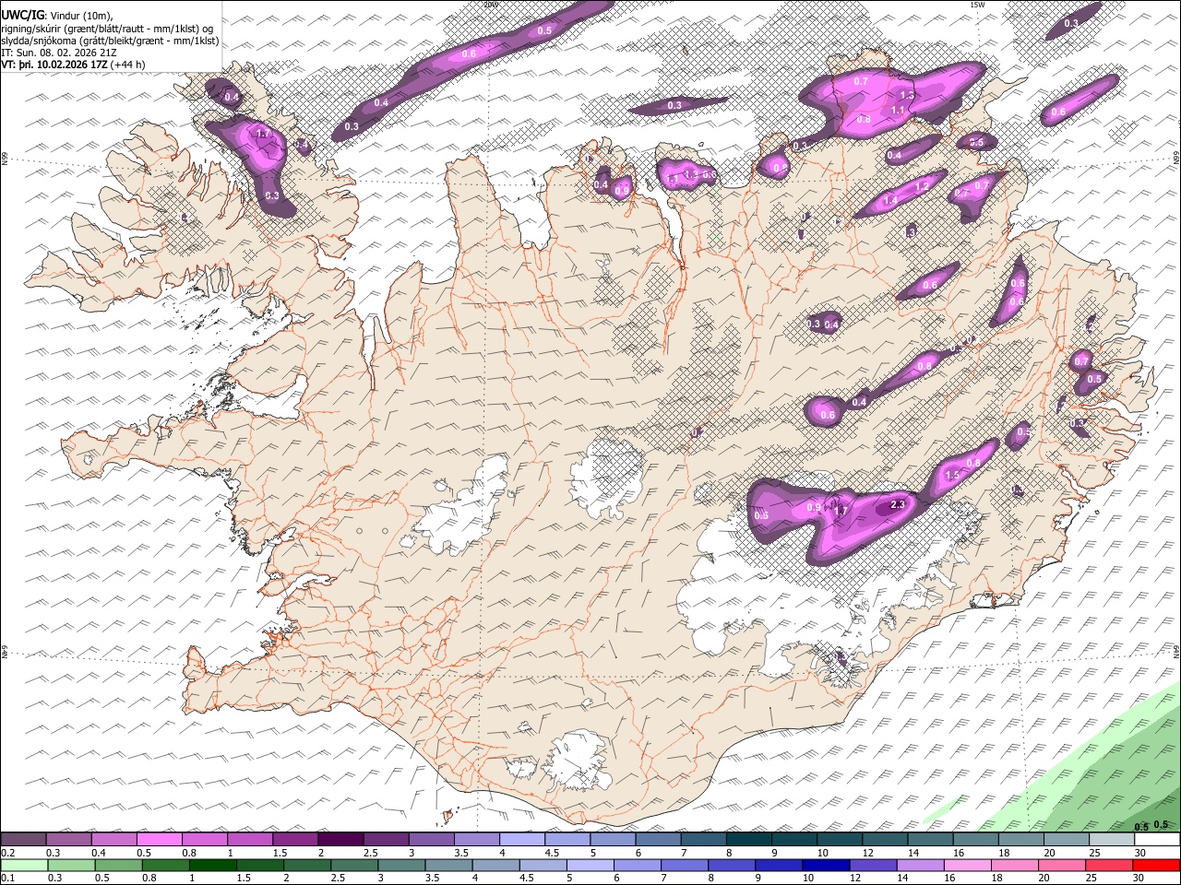Click the 'slydda/snjókoma' legend description line
This screenshot has width=1181, height=885.
(110, 41)
